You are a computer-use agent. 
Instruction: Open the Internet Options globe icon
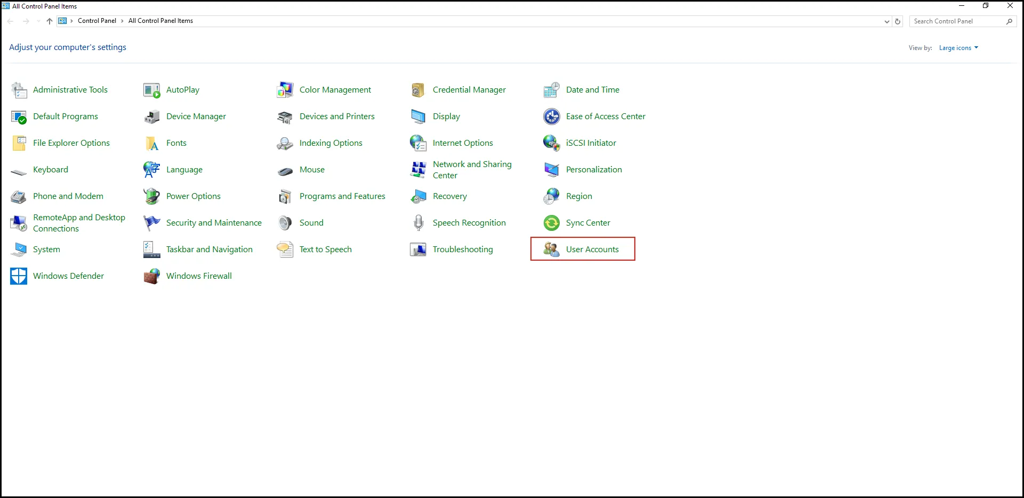point(418,143)
